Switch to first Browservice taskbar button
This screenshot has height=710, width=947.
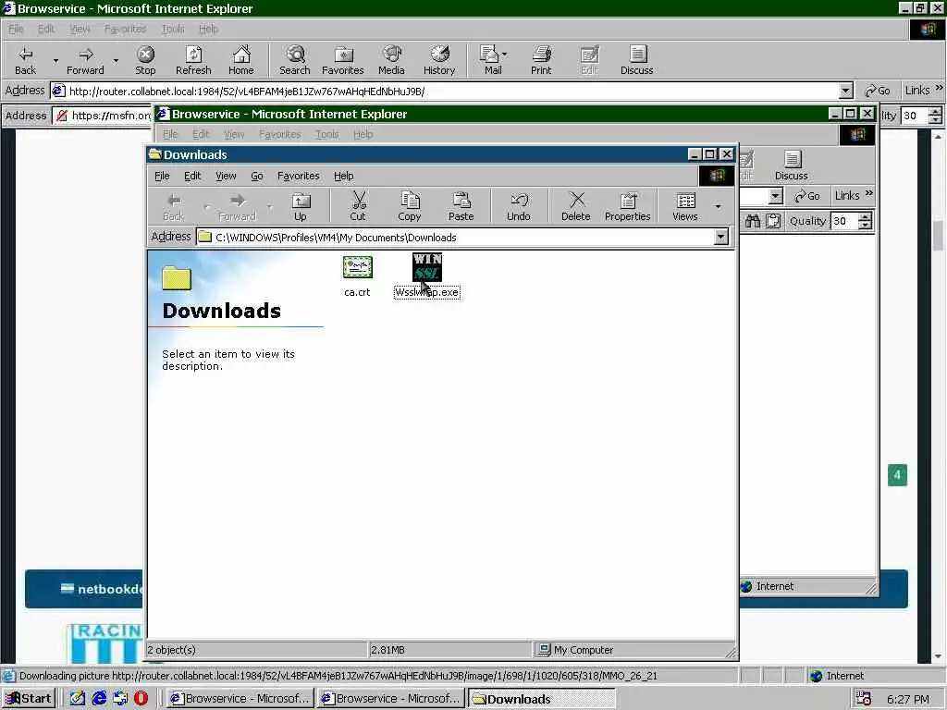240,699
